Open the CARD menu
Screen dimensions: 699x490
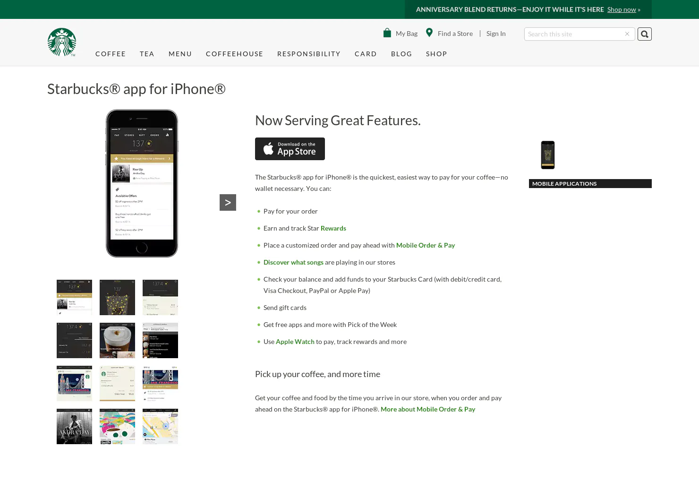click(x=366, y=54)
